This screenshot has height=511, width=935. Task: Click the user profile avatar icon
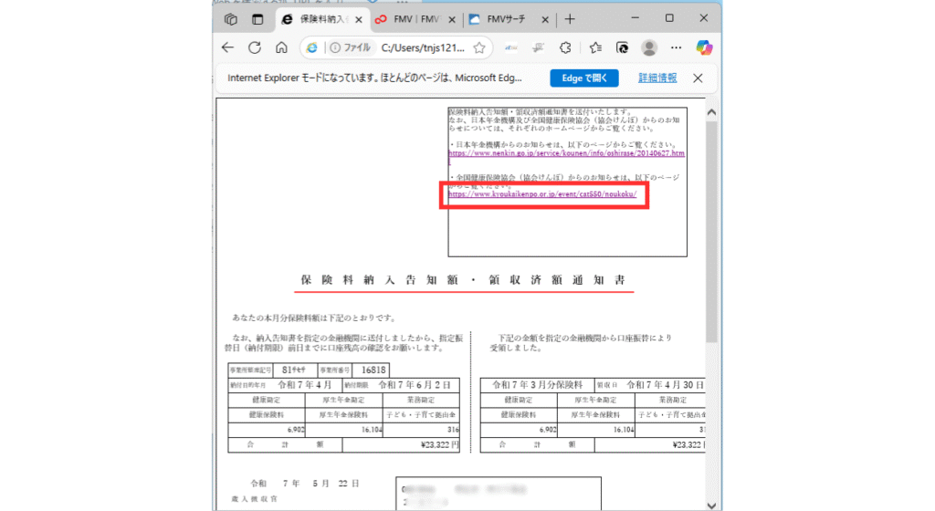tap(649, 47)
